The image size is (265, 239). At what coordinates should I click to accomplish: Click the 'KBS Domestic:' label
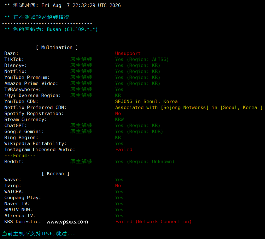point(23,222)
